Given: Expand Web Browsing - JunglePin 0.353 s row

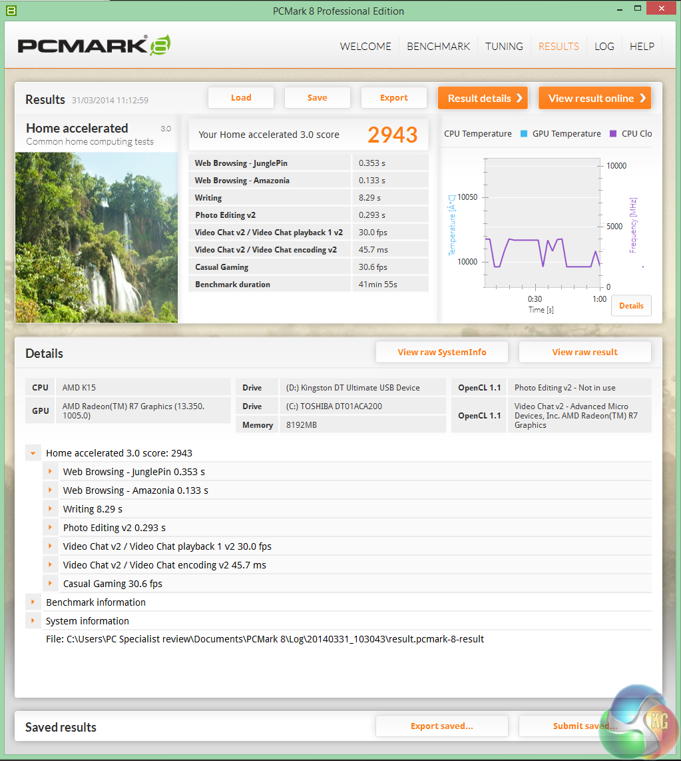Looking at the screenshot, I should 50,472.
